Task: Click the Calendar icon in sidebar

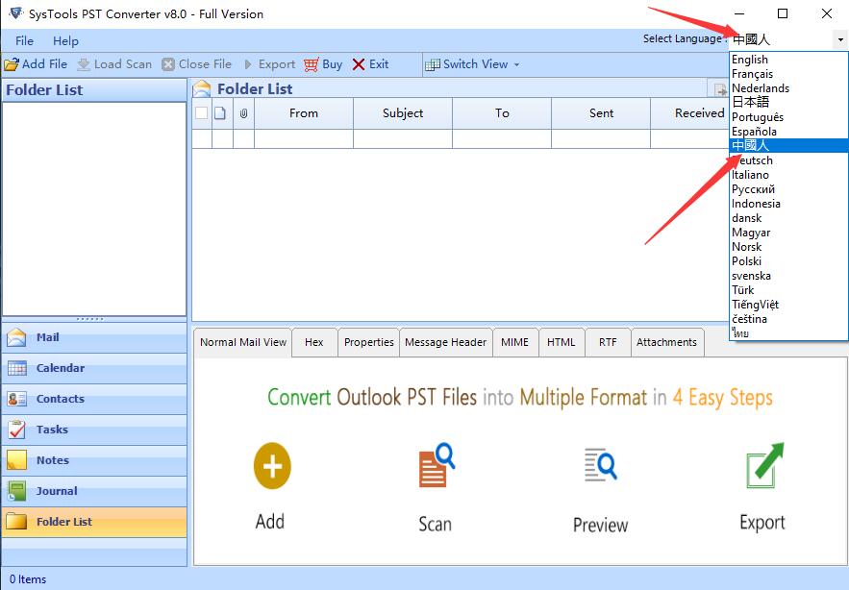Action: (16, 368)
